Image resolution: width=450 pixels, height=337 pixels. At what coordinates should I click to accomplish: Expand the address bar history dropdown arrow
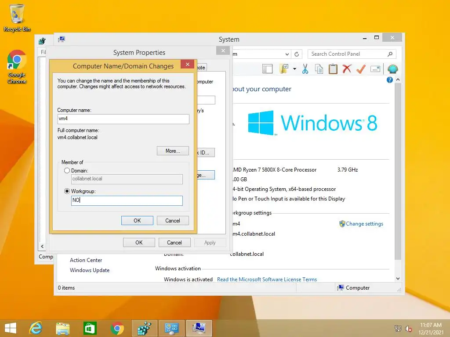coord(287,54)
